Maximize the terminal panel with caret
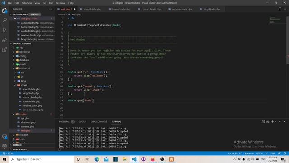 [x=280, y=122]
